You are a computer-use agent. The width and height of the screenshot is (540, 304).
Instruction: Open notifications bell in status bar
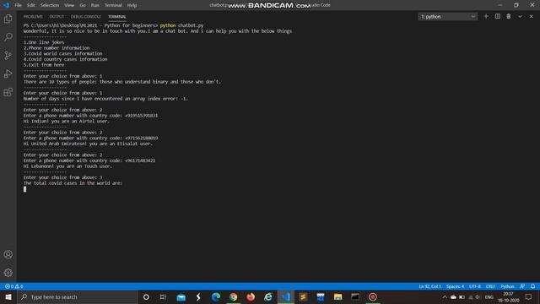[532, 286]
